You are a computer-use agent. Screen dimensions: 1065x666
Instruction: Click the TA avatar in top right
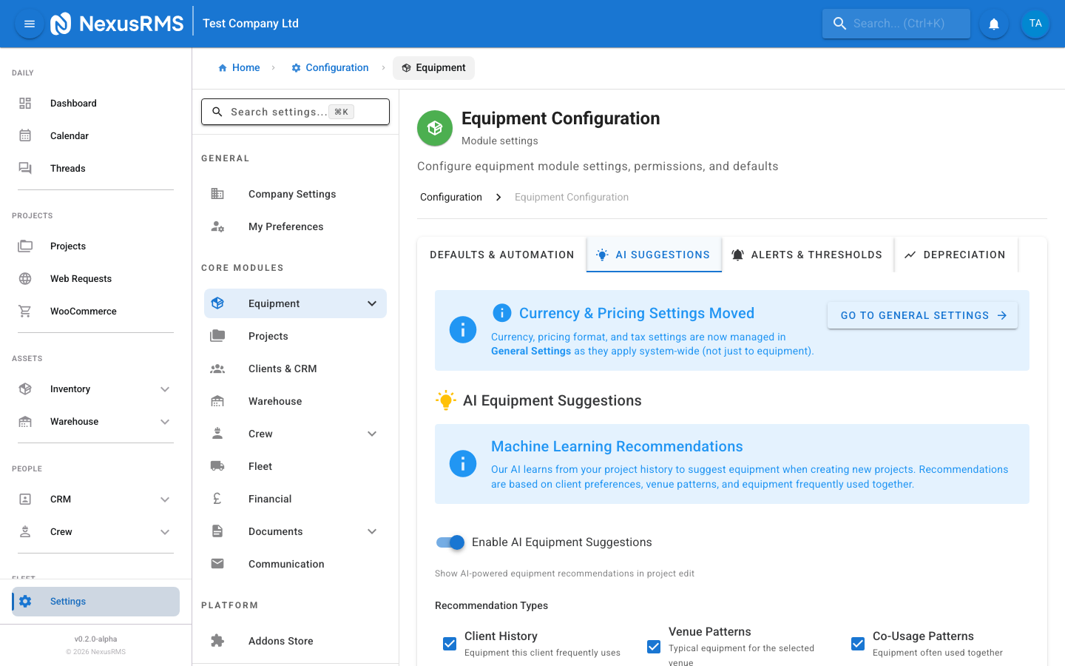coord(1035,23)
